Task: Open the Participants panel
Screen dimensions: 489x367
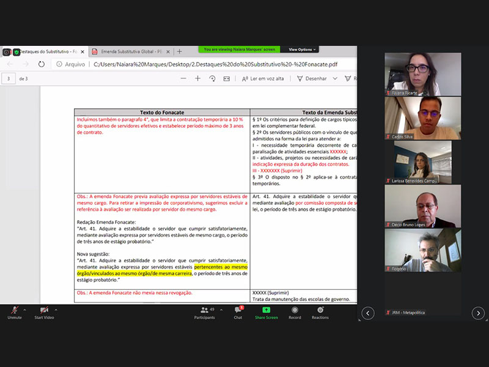Action: (204, 311)
